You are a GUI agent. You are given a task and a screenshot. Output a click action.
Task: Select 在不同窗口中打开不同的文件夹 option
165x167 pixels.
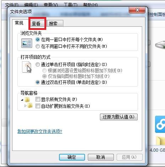point(38,46)
